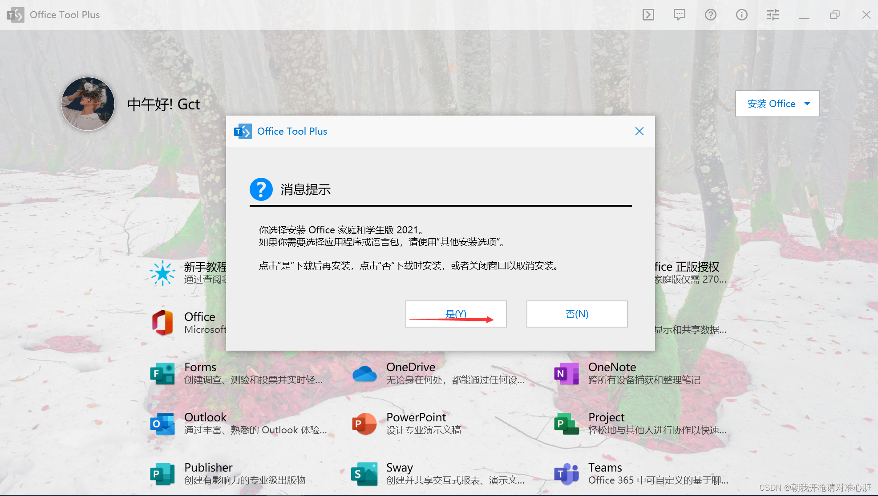The height and width of the screenshot is (496, 878).
Task: Open the settings sliders icon
Action: 773,15
